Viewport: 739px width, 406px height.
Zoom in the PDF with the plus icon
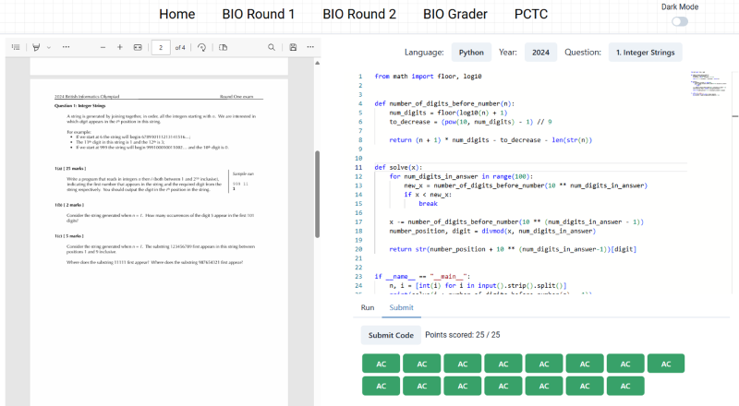click(x=120, y=47)
